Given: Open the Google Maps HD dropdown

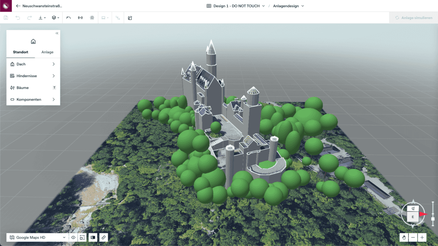Looking at the screenshot, I should [38, 237].
